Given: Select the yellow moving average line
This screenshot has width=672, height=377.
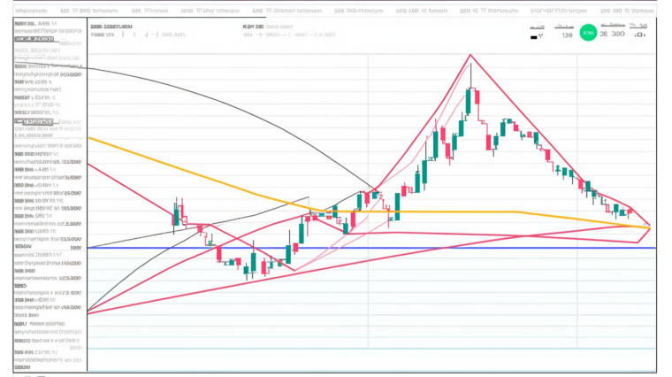Looking at the screenshot, I should point(442,212).
